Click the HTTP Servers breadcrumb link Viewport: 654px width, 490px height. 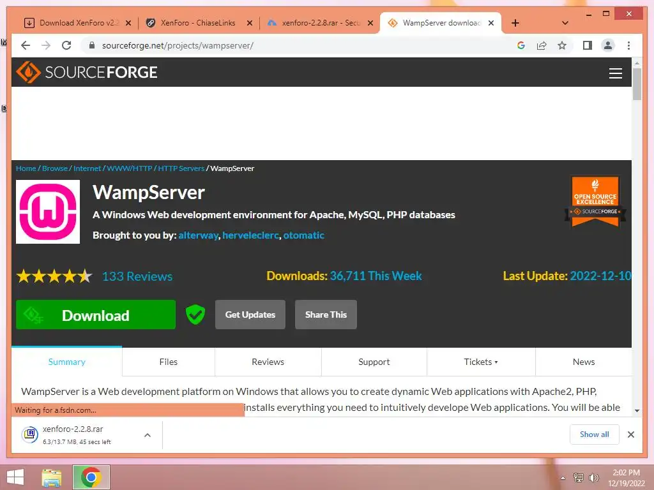coord(181,168)
